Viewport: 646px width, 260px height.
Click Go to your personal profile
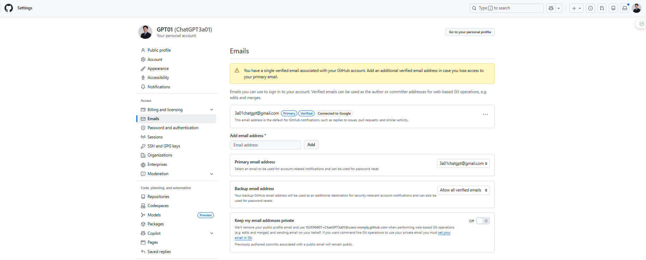coord(470,32)
